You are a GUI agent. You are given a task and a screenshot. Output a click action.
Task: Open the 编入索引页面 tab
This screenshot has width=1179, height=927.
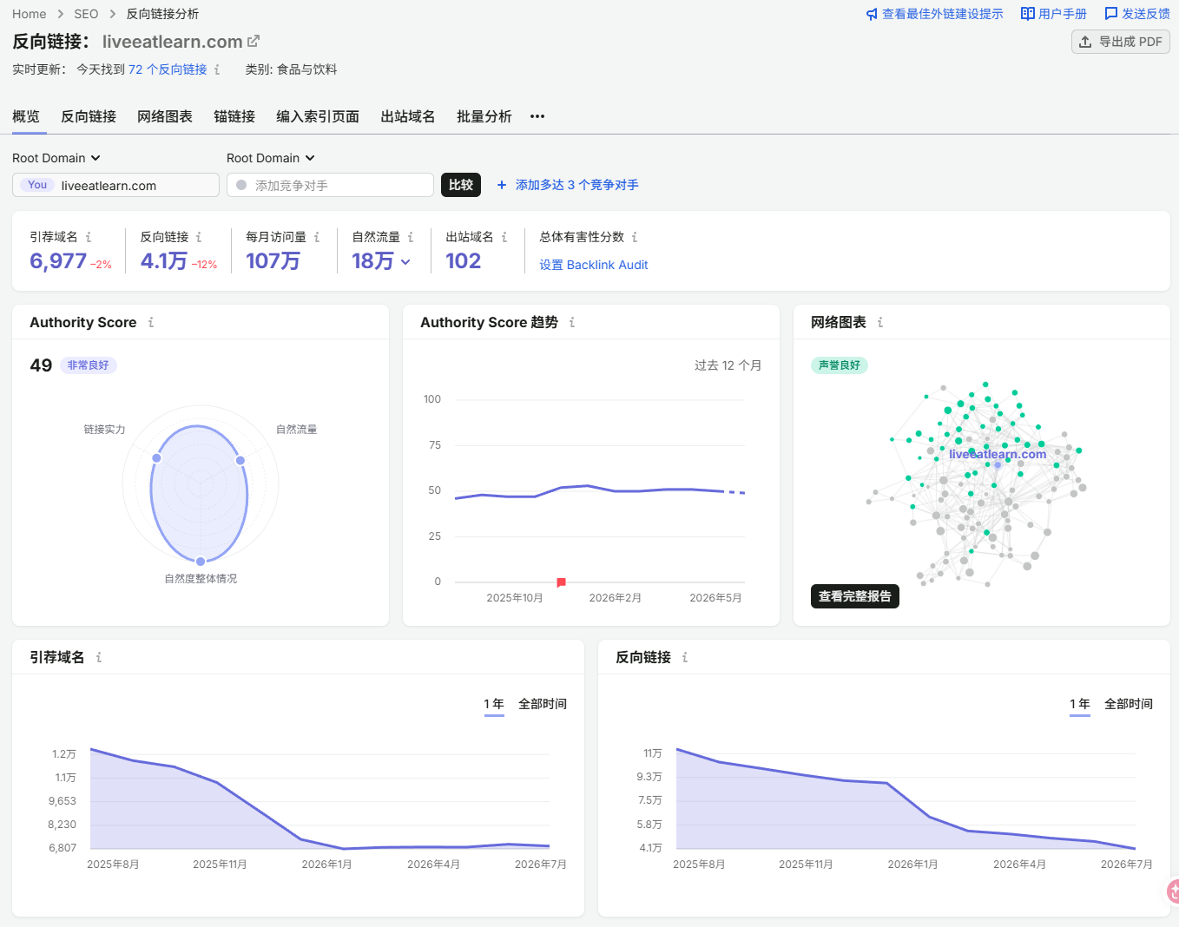pos(318,116)
